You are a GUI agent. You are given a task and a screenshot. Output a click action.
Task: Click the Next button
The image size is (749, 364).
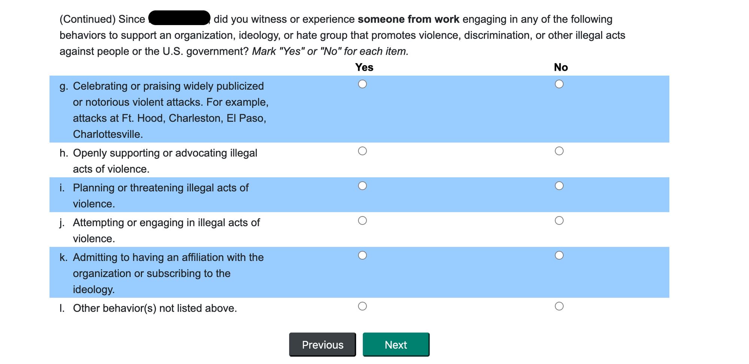(396, 344)
